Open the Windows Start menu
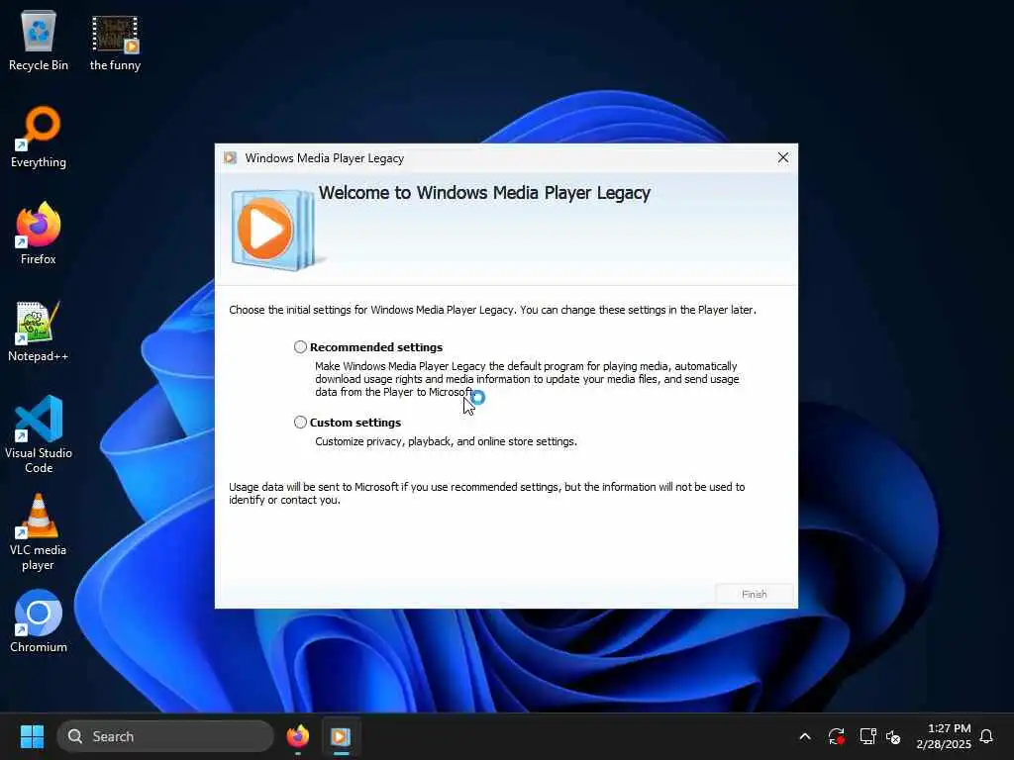Screen dimensions: 1014x760 [32, 736]
